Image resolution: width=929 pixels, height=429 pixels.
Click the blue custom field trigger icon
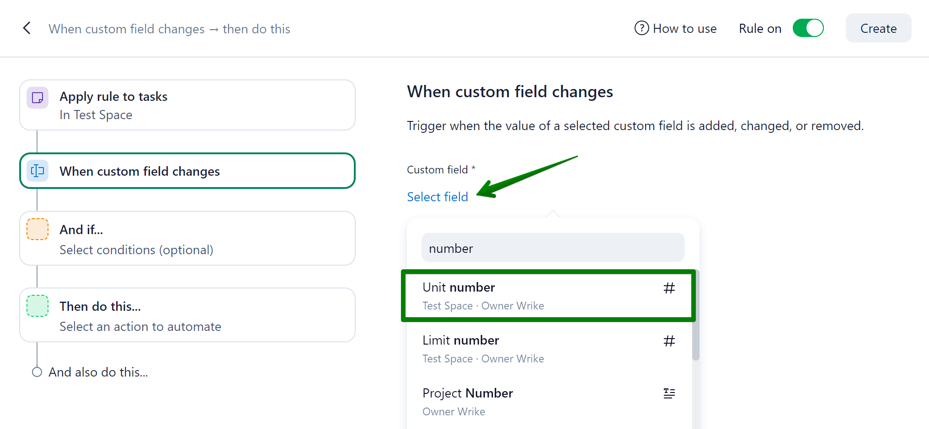click(x=37, y=171)
